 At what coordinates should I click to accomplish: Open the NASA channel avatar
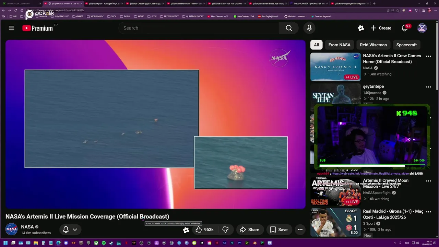tap(11, 229)
